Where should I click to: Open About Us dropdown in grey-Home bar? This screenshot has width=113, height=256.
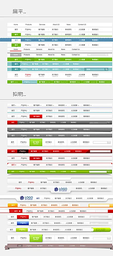pos(52,55)
